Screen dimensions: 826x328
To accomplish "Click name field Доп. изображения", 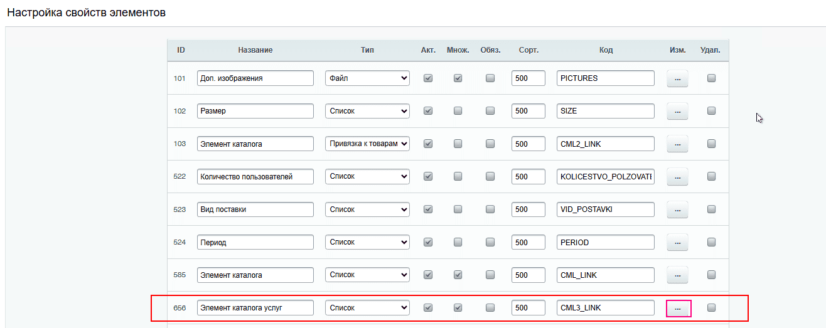I will [255, 78].
